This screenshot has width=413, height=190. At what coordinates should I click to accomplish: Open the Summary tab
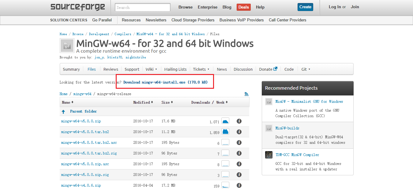(x=71, y=69)
